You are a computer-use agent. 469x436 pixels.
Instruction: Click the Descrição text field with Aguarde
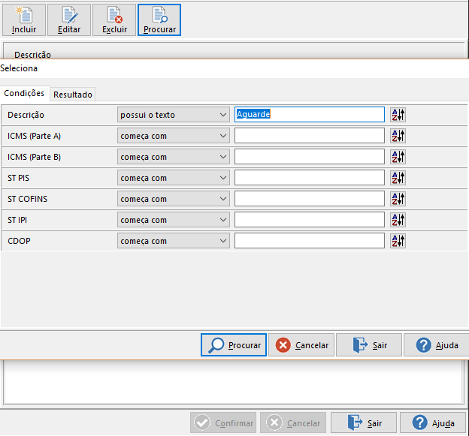tap(310, 114)
